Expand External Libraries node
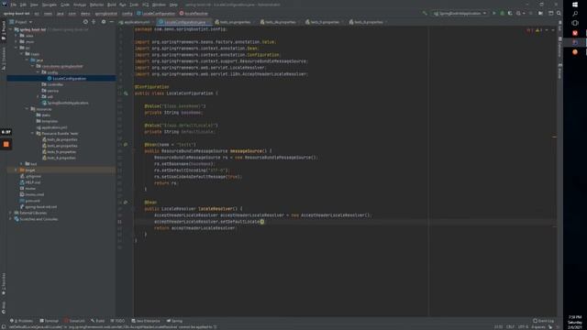The height and width of the screenshot is (330, 587). pos(11,213)
